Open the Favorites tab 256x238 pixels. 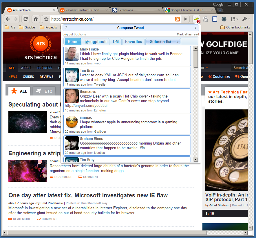[x=134, y=42]
